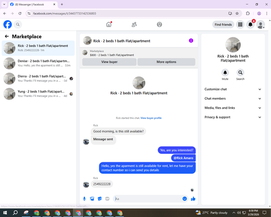This screenshot has height=217, width=271.
Task: Open Facebook home via logo
Action: click(x=8, y=24)
